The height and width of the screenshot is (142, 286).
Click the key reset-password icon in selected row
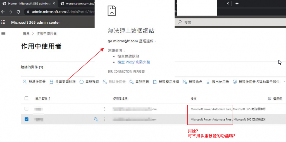click(96, 119)
